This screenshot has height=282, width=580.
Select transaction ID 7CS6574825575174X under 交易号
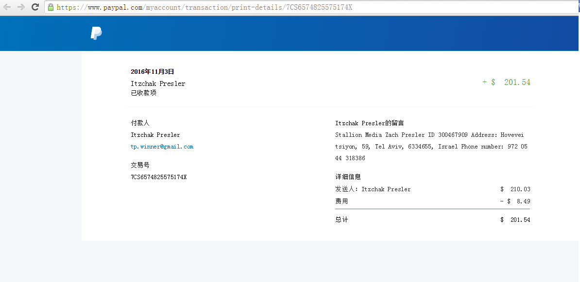159,177
